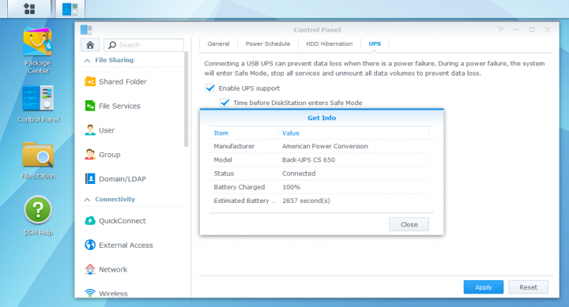Switch to the HDD Hibernation tab

pyautogui.click(x=329, y=44)
